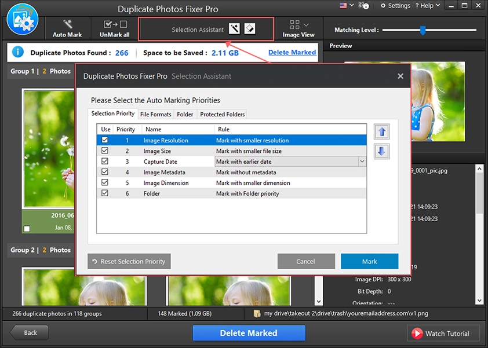Image resolution: width=488 pixels, height=348 pixels.
Task: Toggle the Capture Date priority checkbox
Action: [x=104, y=161]
